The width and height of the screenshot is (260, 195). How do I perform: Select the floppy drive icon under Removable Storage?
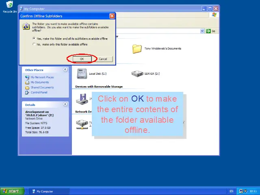82,98
